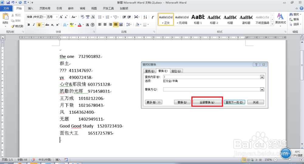Image resolution: width=304 pixels, height=164 pixels.
Task: Click the red font color button
Action: tap(79, 25)
